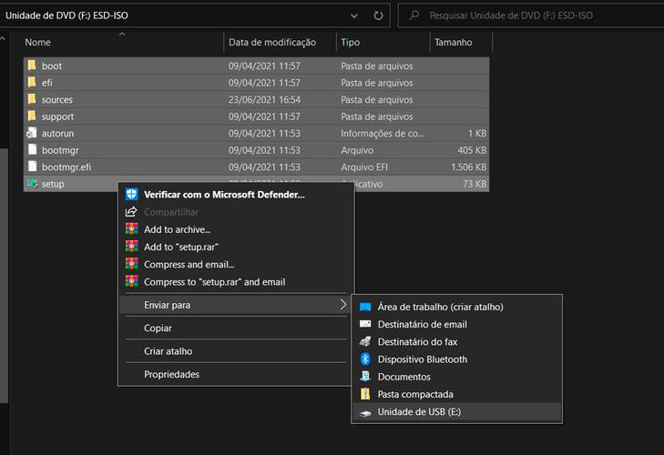Choose Criar atalho in the context menu
664x455 pixels.
pyautogui.click(x=235, y=351)
